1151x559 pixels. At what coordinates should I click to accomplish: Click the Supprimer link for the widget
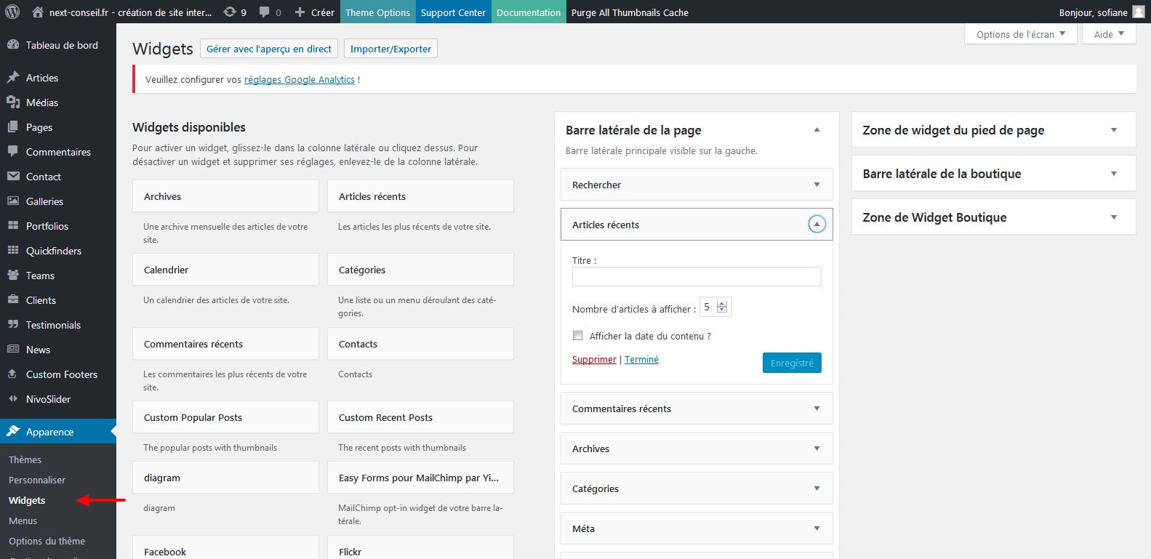point(594,359)
